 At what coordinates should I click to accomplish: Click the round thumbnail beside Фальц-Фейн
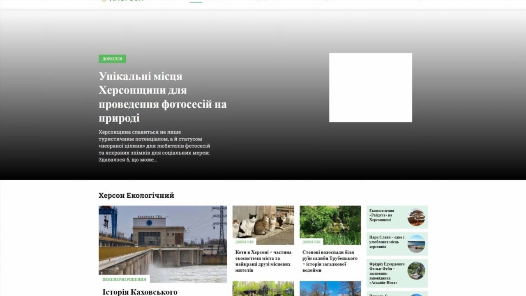(416, 271)
